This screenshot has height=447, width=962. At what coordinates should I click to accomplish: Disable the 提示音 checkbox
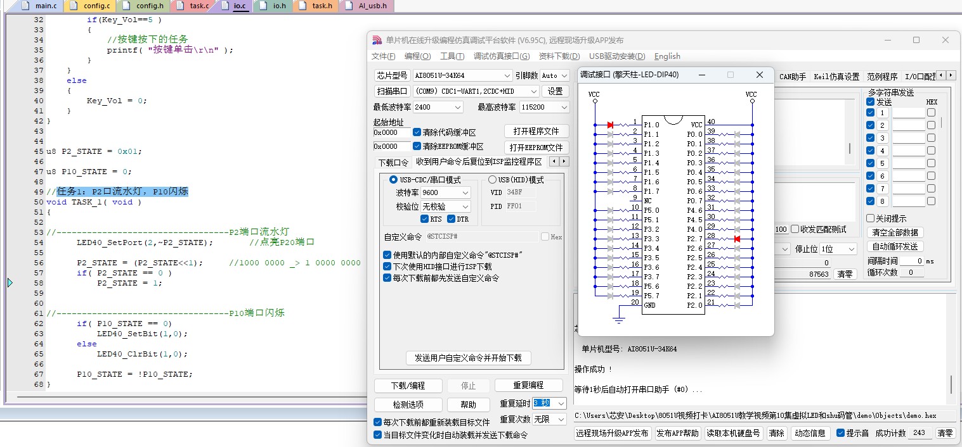pyautogui.click(x=841, y=433)
